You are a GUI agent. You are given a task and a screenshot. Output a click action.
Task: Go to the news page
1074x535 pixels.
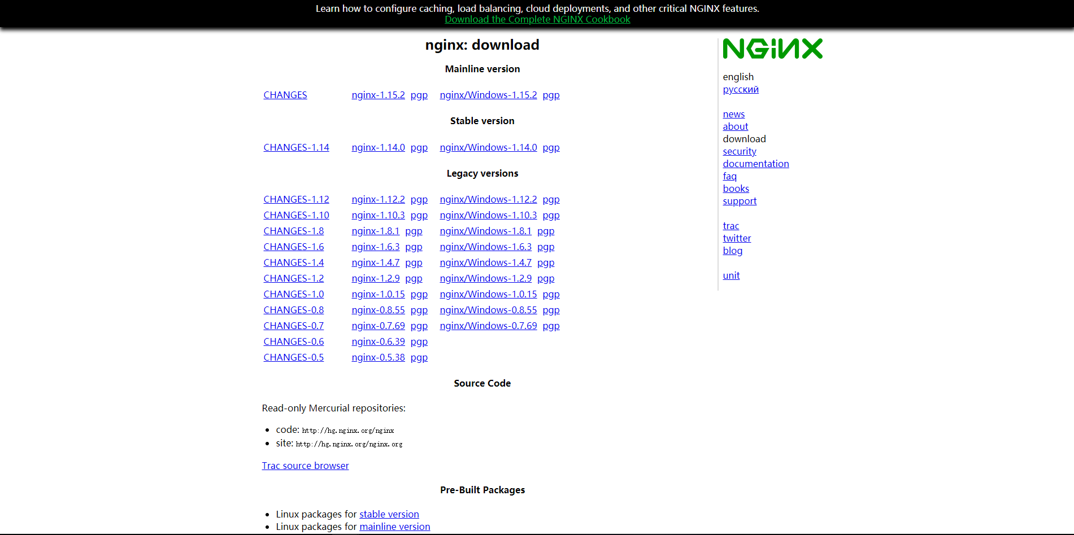(x=733, y=114)
